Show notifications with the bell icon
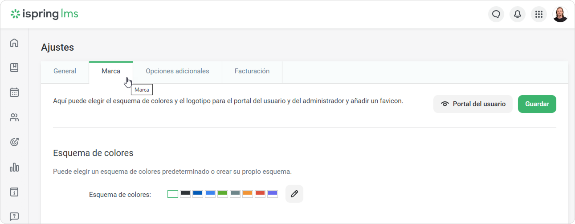This screenshot has width=575, height=224. pyautogui.click(x=518, y=14)
